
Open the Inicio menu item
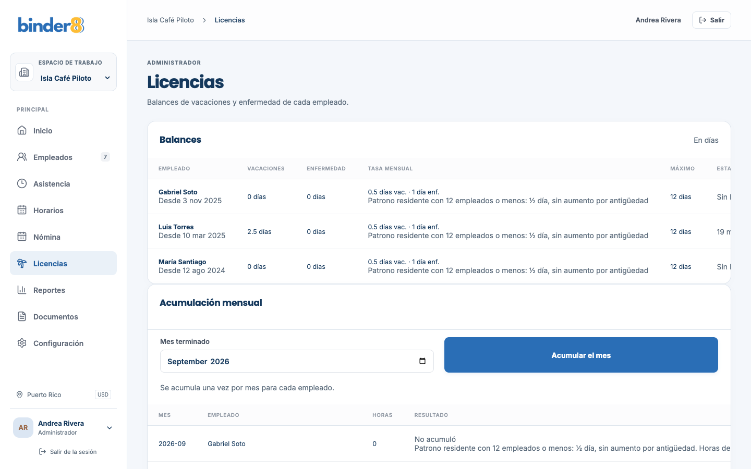tap(63, 130)
